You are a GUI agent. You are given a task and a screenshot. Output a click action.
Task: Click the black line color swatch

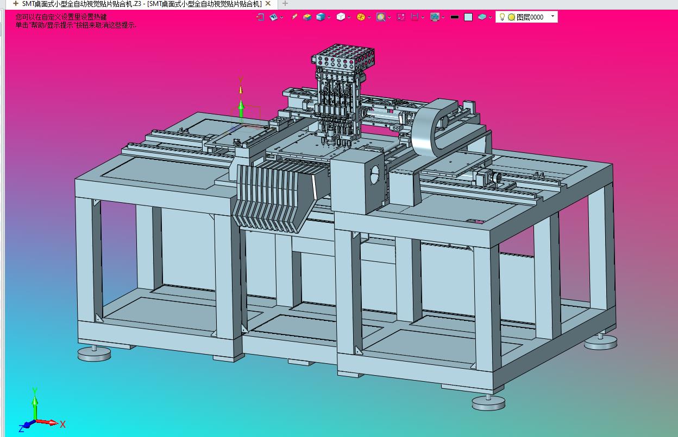pos(455,17)
